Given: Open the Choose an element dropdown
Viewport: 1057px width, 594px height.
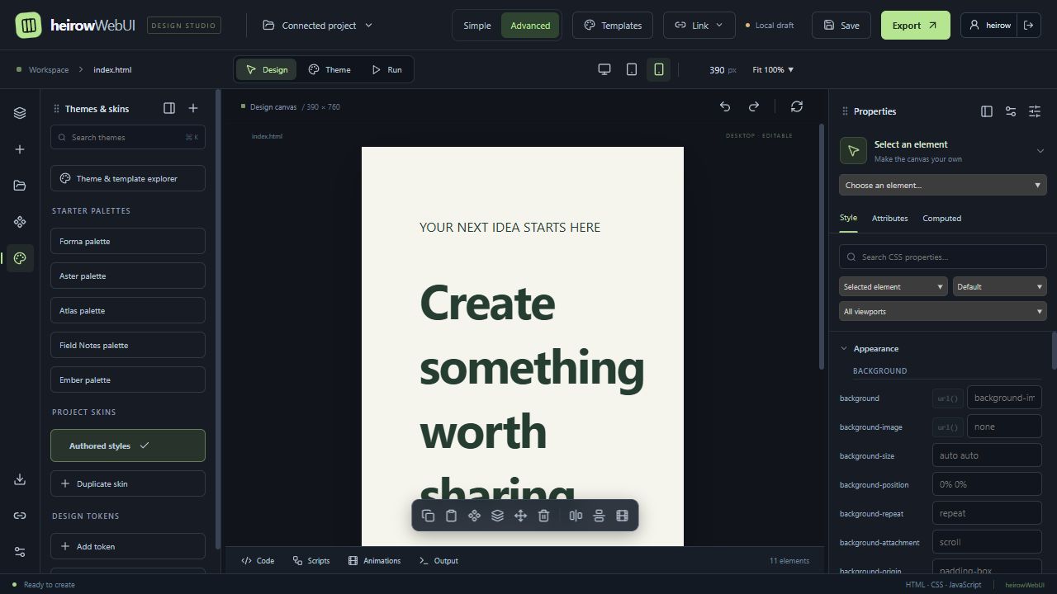Looking at the screenshot, I should pyautogui.click(x=943, y=185).
